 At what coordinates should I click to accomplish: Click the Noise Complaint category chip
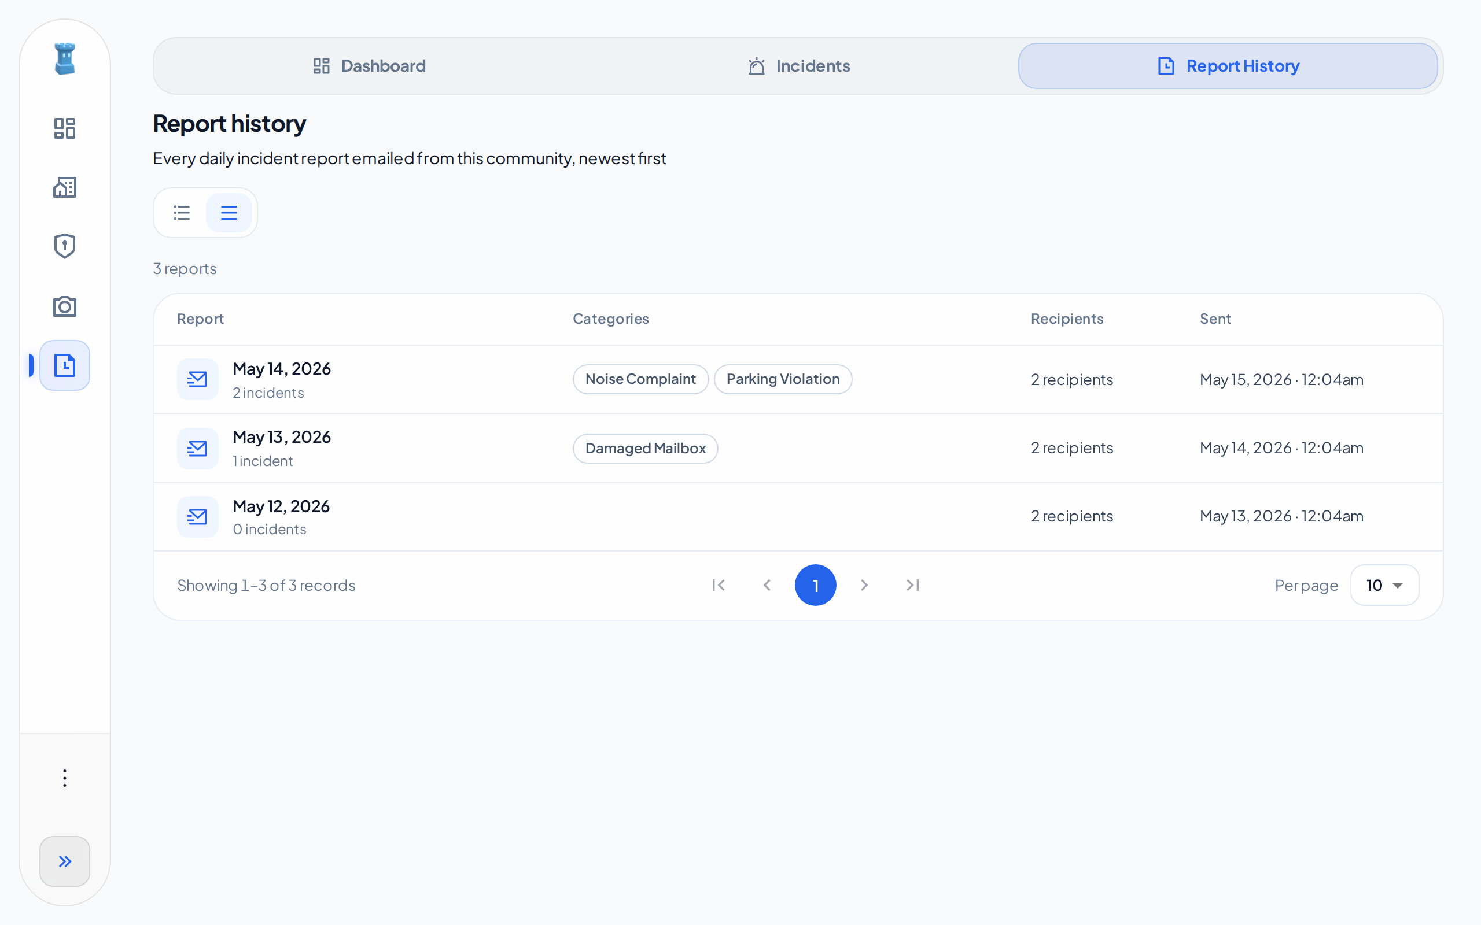[x=641, y=379]
